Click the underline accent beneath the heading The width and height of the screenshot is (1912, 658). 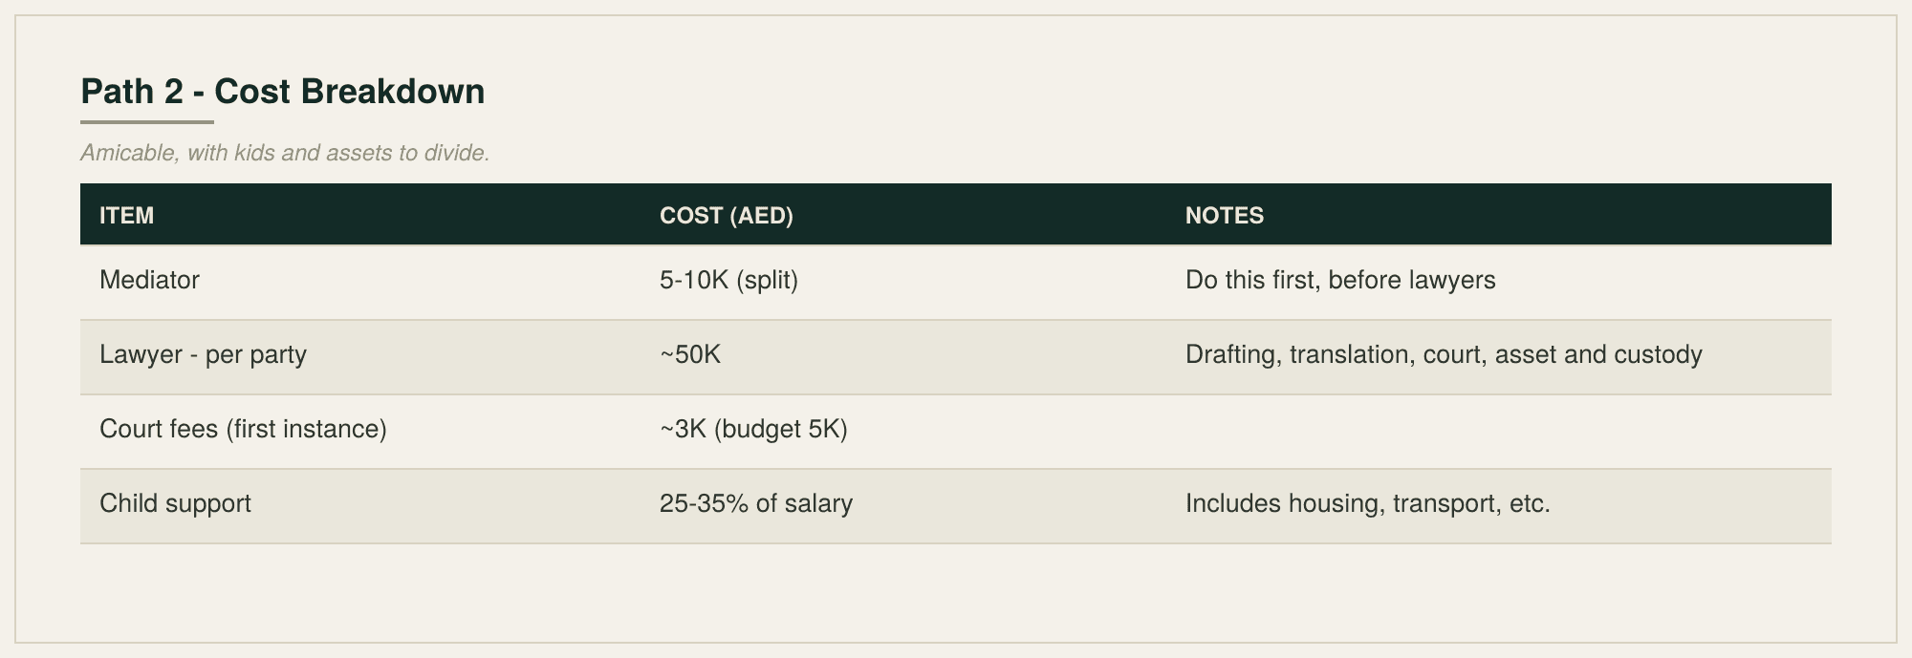[147, 122]
